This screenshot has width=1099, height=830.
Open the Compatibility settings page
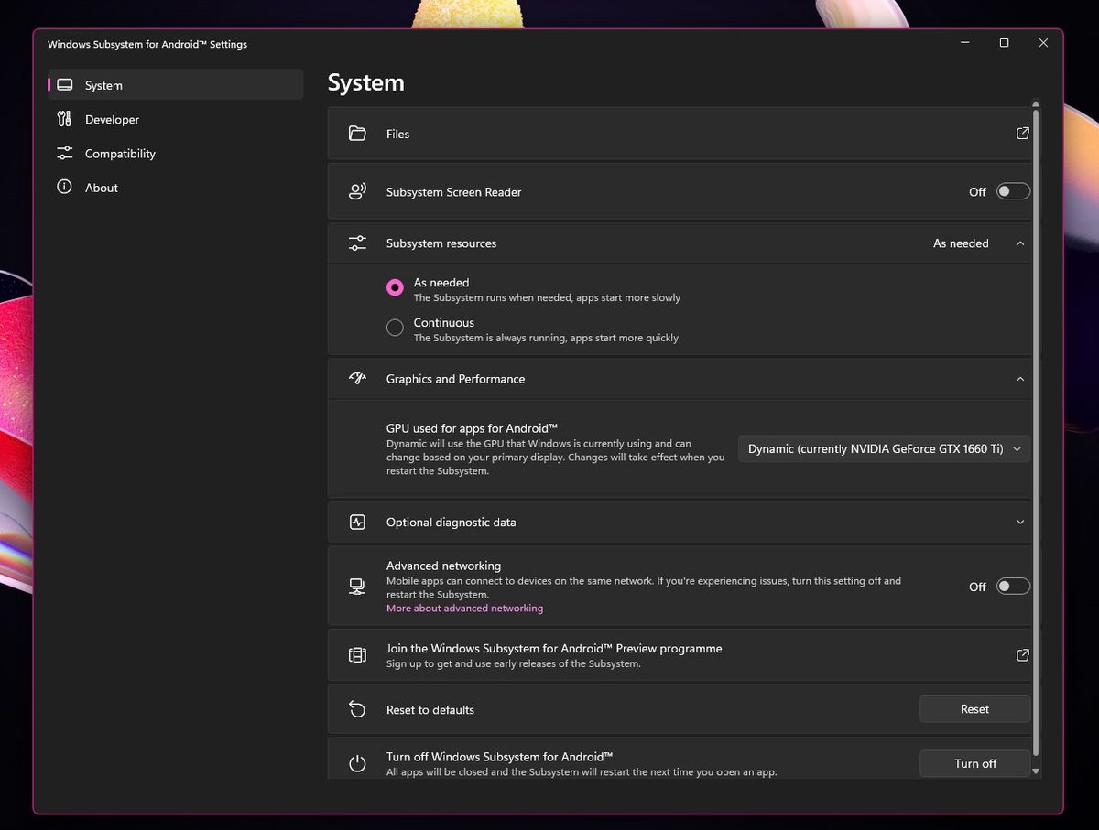pos(119,153)
